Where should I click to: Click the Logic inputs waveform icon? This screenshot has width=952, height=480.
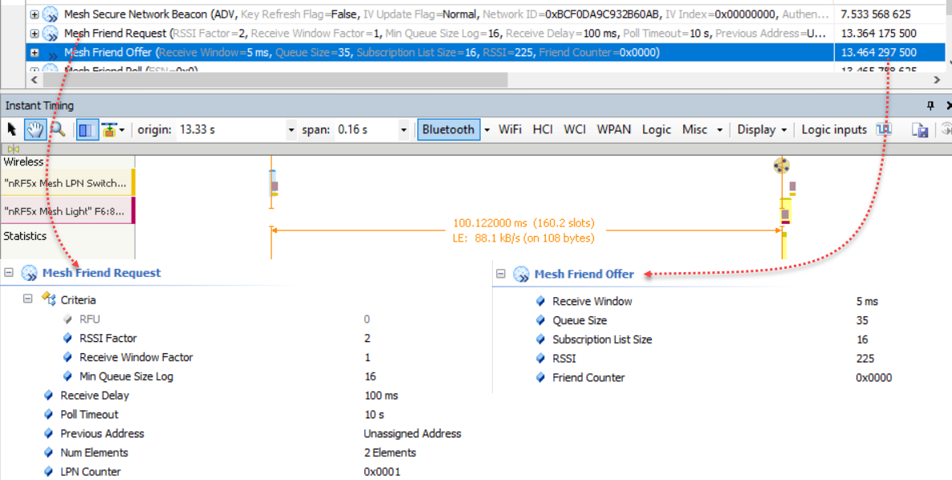tap(884, 130)
